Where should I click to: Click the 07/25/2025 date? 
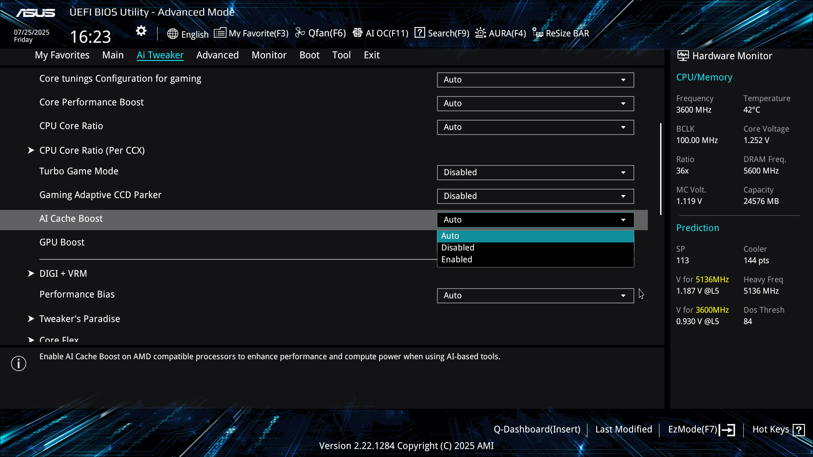(32, 32)
